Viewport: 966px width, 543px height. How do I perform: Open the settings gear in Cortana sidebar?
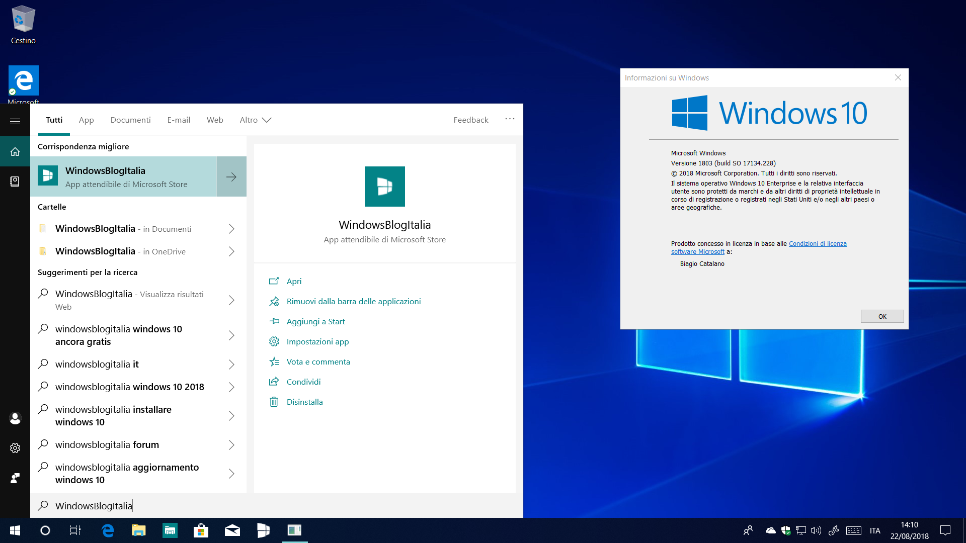click(x=15, y=448)
